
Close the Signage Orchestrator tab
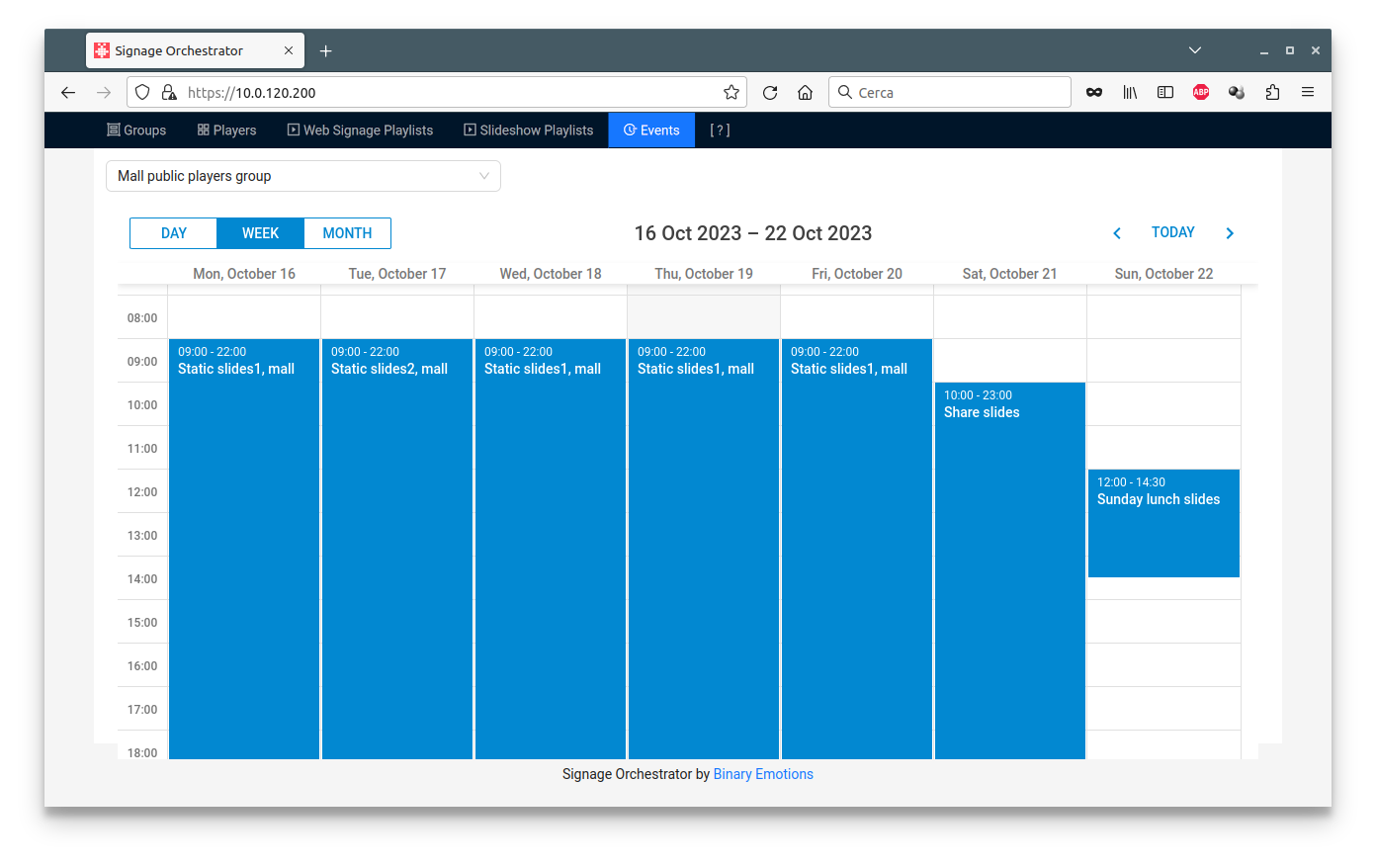pos(289,50)
